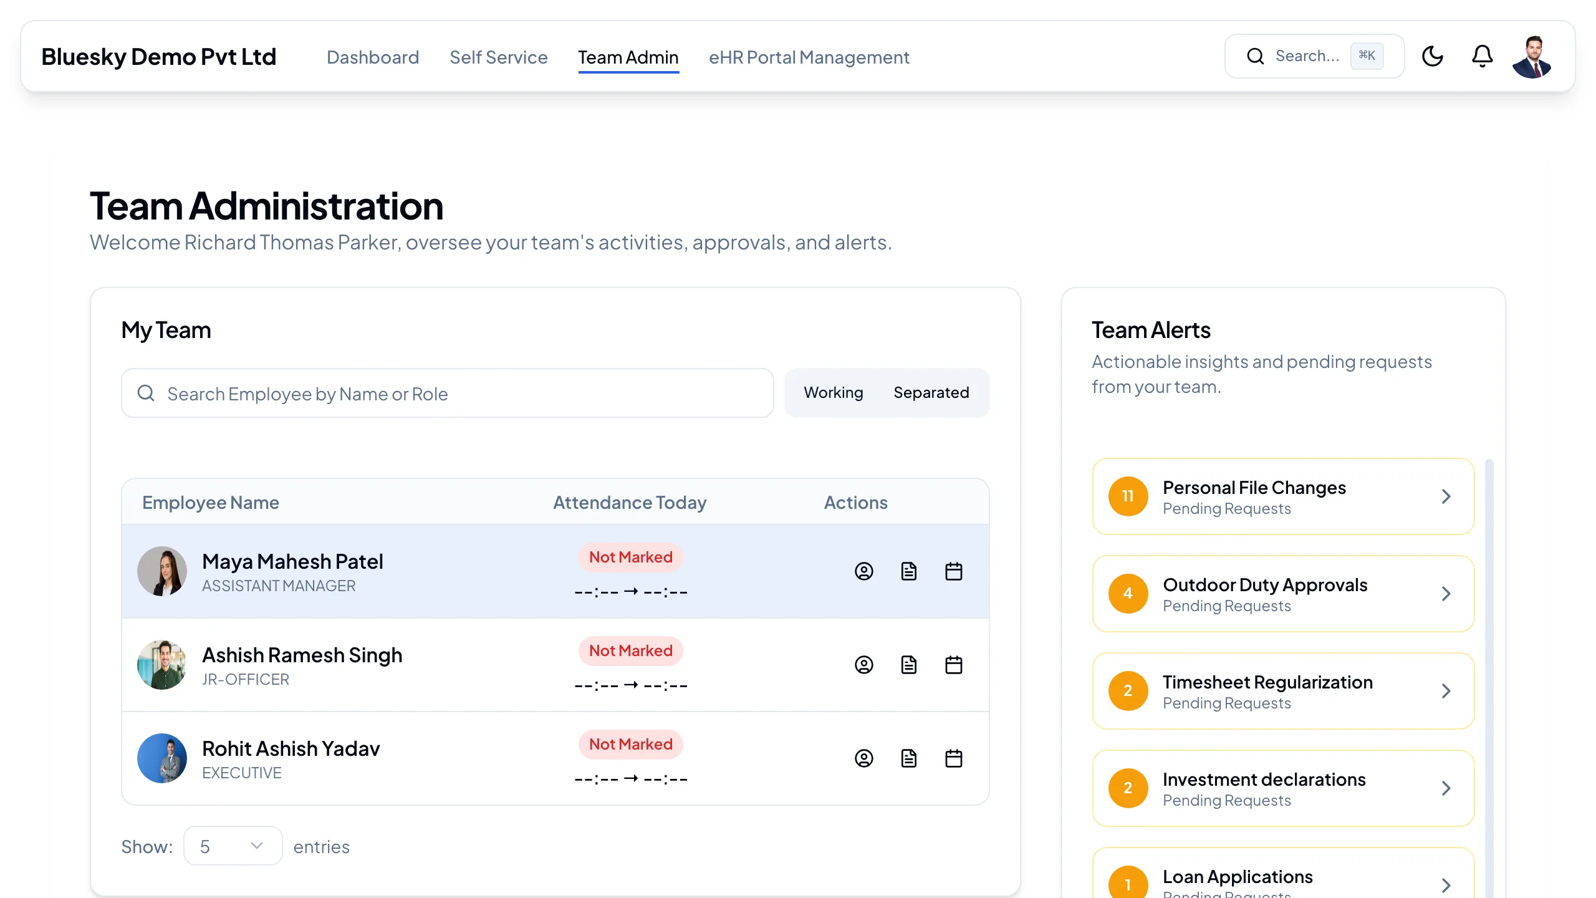View Rohit Ashish Yadav's profile icon
The image size is (1596, 898).
pyautogui.click(x=863, y=758)
